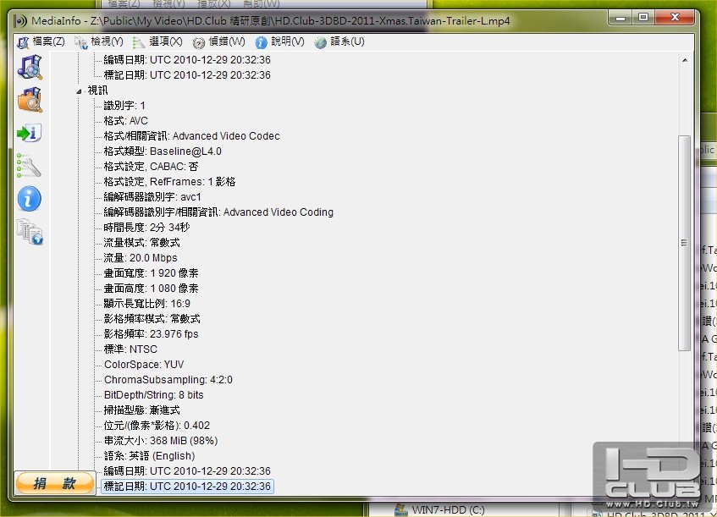
Task: Open the 說明(V) menu
Action: click(280, 41)
